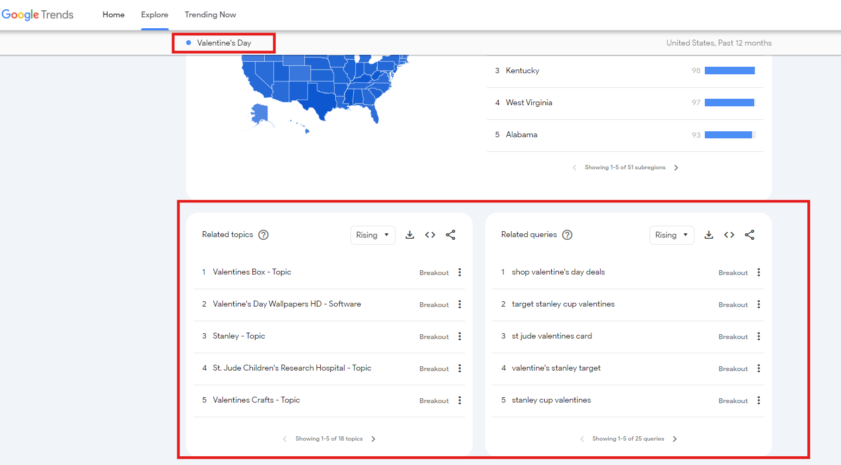Open more options for St. Jude Hospital topic
The width and height of the screenshot is (841, 465).
(460, 368)
